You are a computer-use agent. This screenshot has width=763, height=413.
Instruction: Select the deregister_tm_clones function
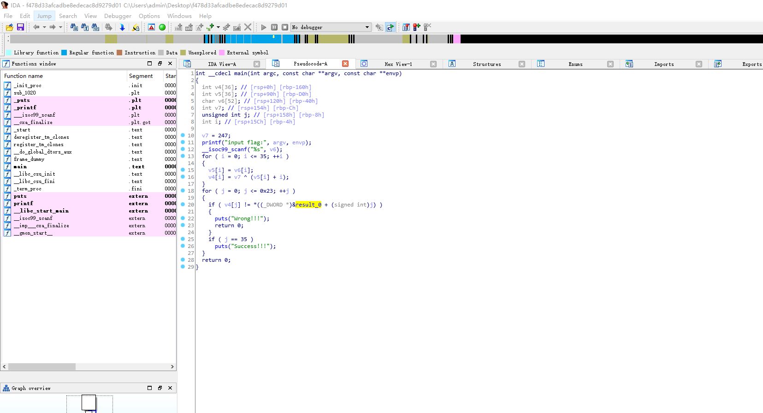click(x=89, y=137)
